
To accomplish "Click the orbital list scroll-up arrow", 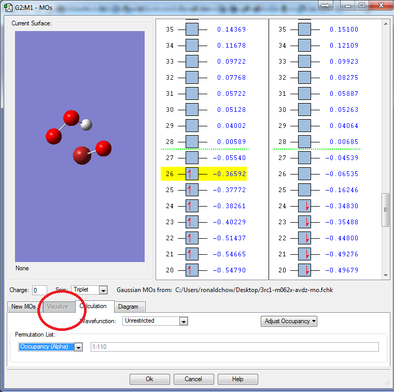I will click(386, 24).
